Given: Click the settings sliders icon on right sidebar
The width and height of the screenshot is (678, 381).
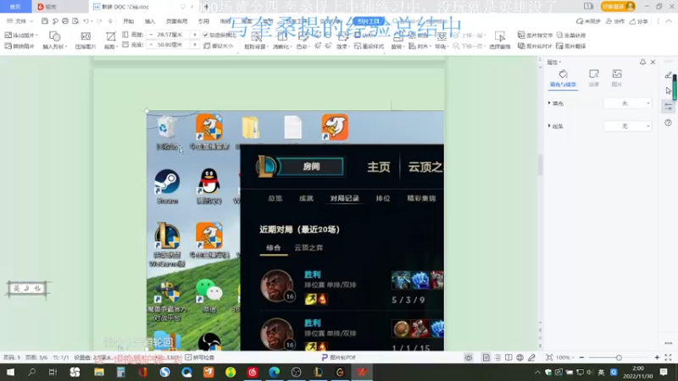Looking at the screenshot, I should pos(669,107).
